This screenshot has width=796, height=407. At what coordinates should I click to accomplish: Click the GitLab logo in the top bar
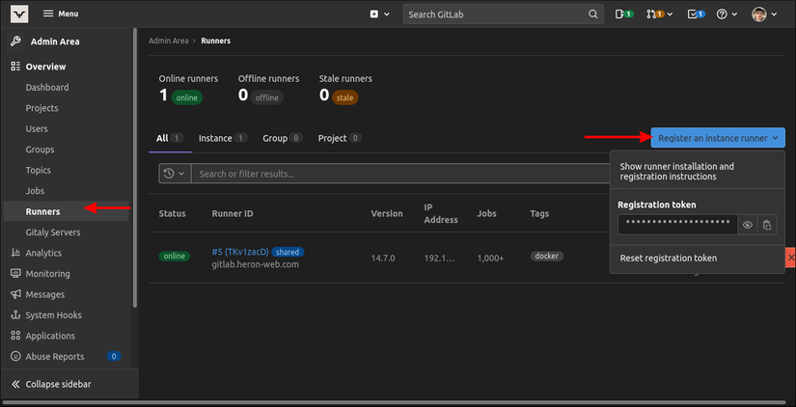[x=20, y=14]
